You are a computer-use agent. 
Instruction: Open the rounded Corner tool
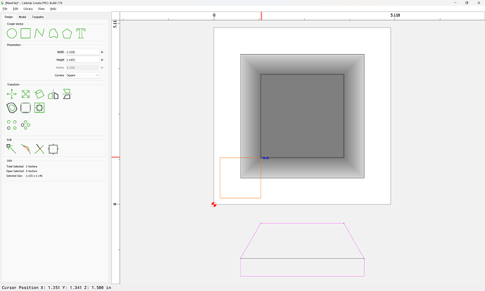click(x=26, y=108)
